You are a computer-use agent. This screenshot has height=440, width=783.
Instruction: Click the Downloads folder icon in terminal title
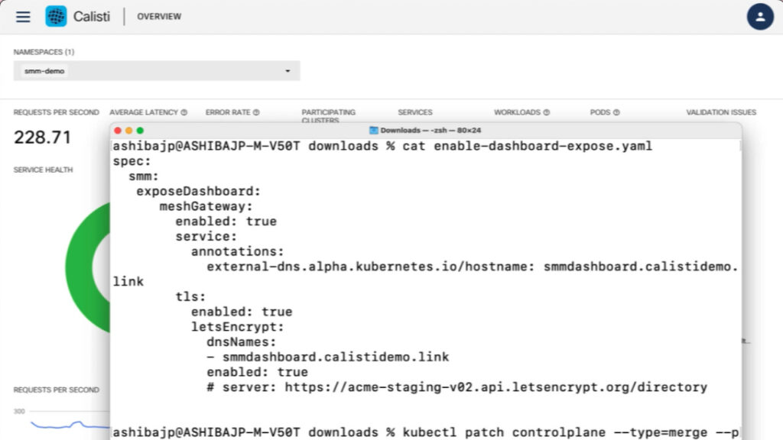[373, 130]
